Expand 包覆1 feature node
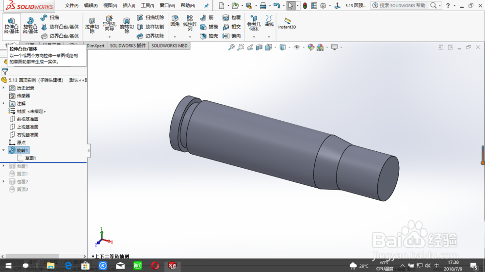485x272 pixels. click(4, 166)
